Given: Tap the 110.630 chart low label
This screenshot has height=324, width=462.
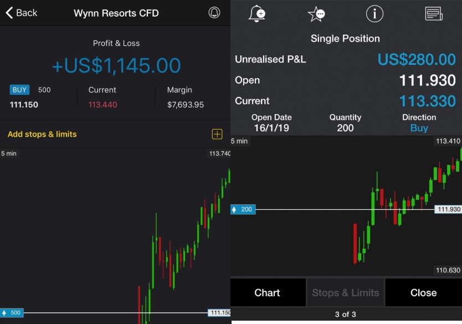Looking at the screenshot, I should (448, 270).
